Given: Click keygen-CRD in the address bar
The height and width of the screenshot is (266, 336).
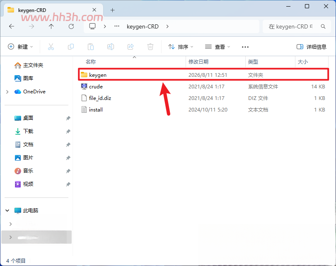Looking at the screenshot, I should pyautogui.click(x=143, y=26).
